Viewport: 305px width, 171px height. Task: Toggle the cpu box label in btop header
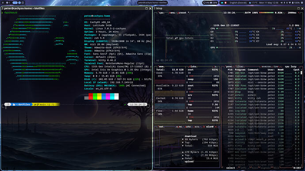[161, 13]
